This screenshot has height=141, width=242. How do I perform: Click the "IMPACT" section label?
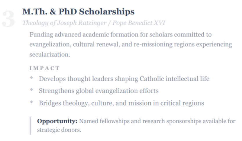click(44, 68)
